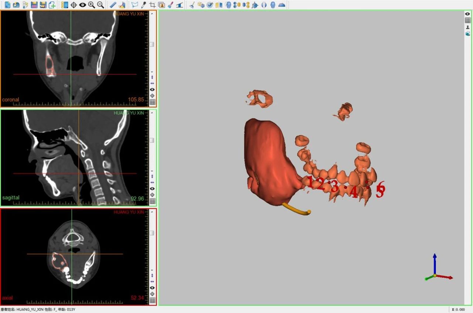The image size is (473, 313).
Task: Click the save floppy disk icon
Action: pyautogui.click(x=34, y=5)
